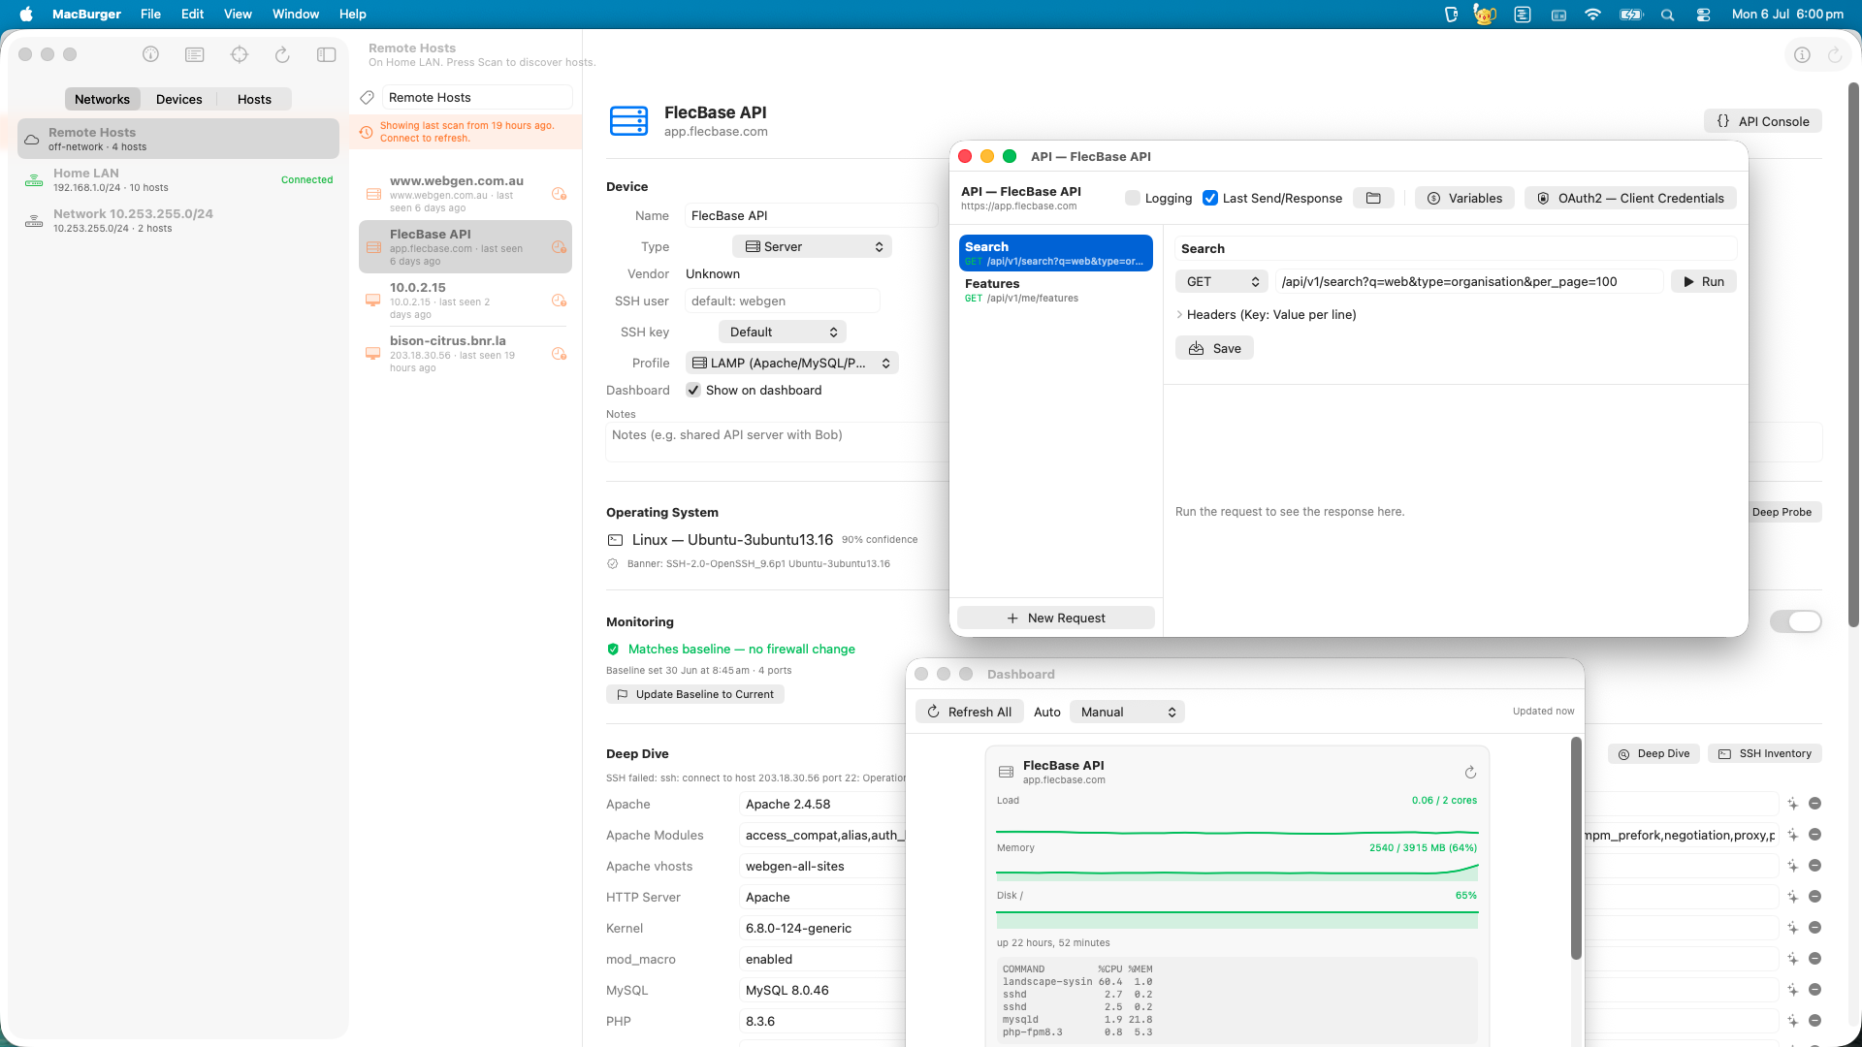Click the refresh arrow in main toolbar
The width and height of the screenshot is (1862, 1047).
point(282,54)
